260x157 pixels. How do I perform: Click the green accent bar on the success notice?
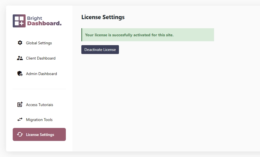click(x=82, y=35)
